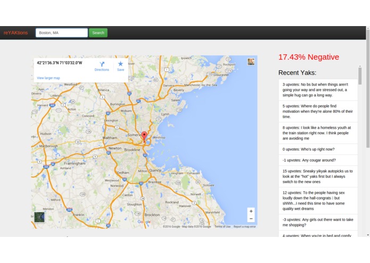Viewport: 370px width, 263px height.
Task: Click the Brookline label on the map
Action: click(x=132, y=150)
